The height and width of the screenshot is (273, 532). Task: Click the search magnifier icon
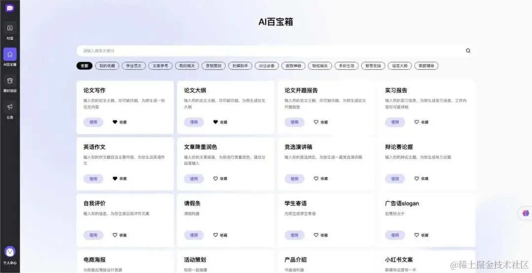(468, 51)
